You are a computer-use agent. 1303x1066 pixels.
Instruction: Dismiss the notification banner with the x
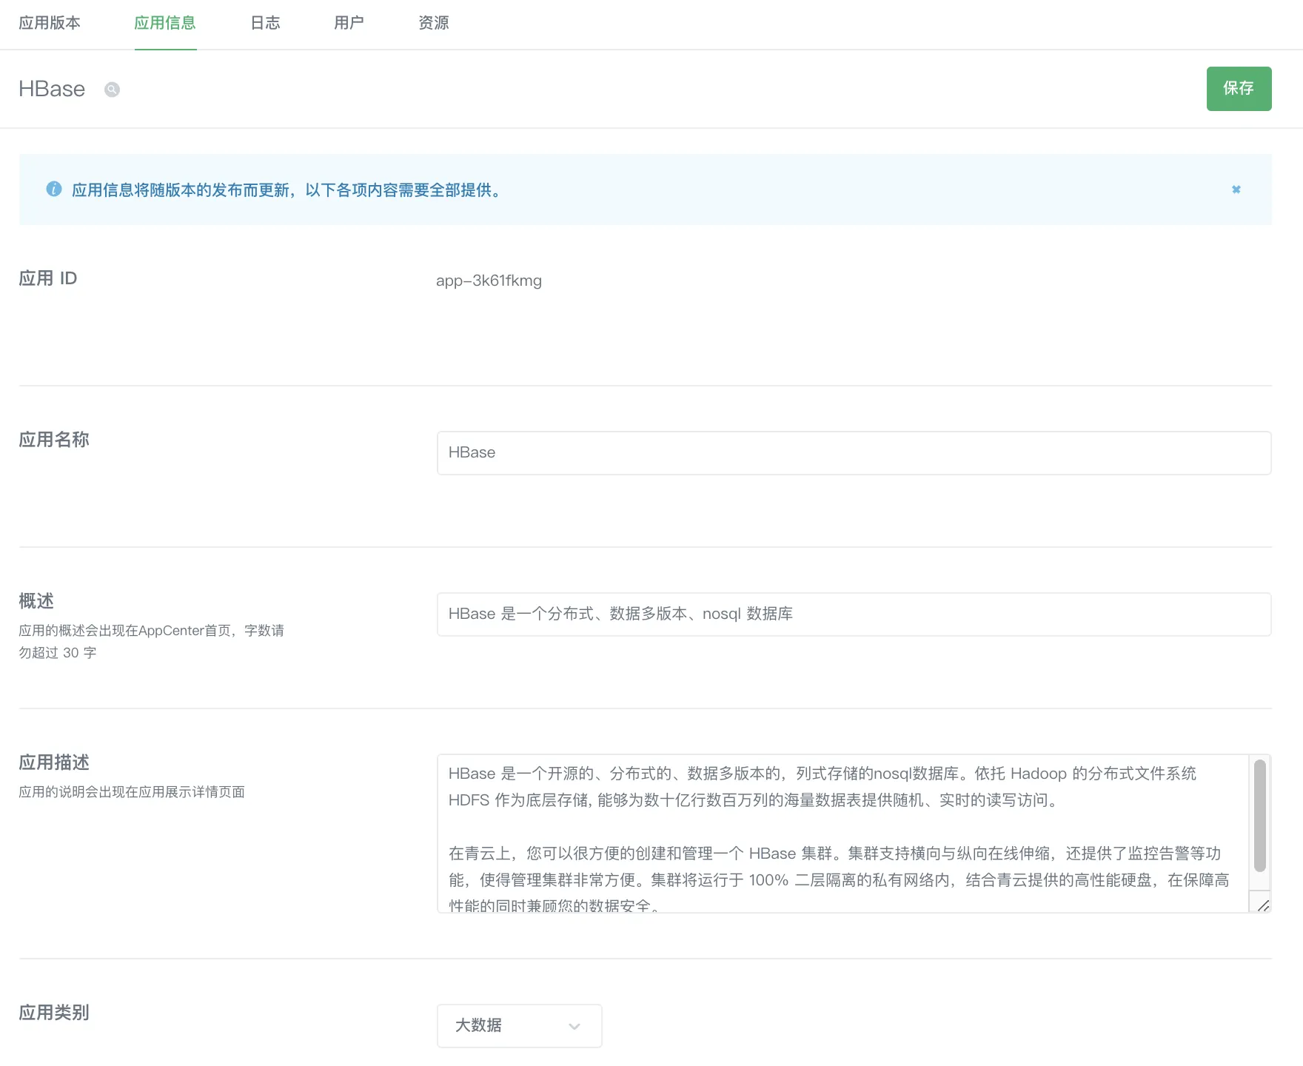tap(1236, 190)
